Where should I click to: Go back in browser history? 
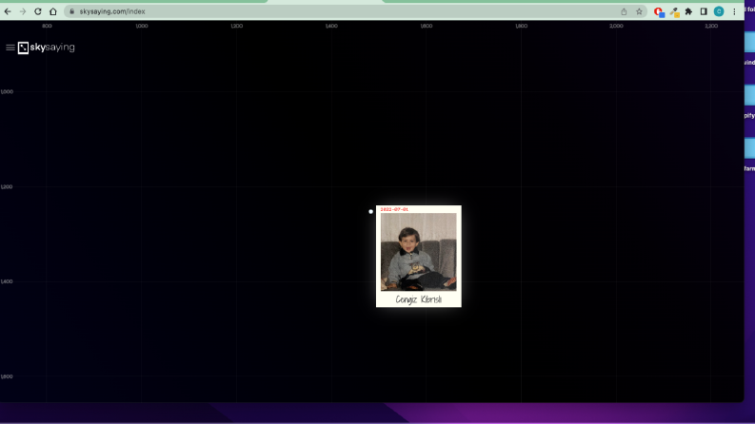tap(8, 11)
